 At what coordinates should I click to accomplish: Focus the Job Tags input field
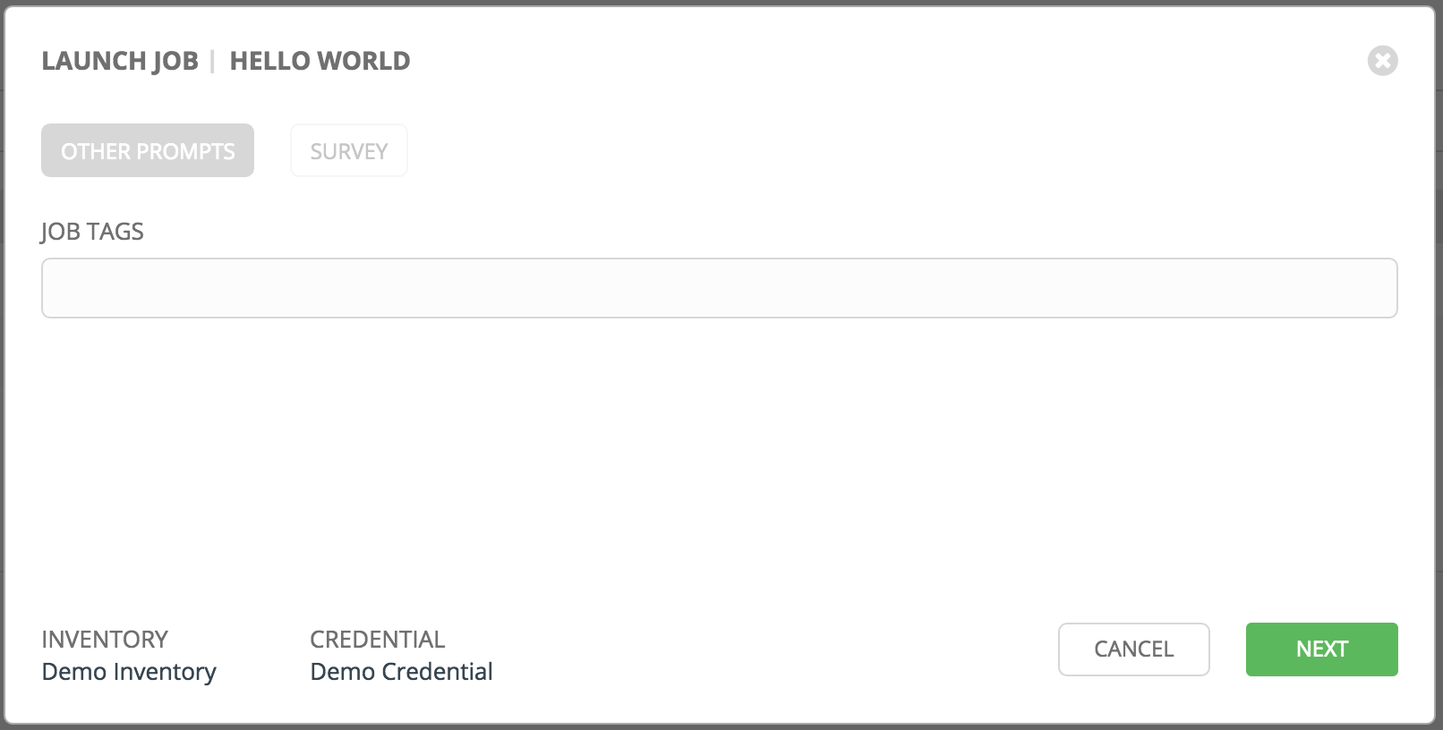coord(719,288)
